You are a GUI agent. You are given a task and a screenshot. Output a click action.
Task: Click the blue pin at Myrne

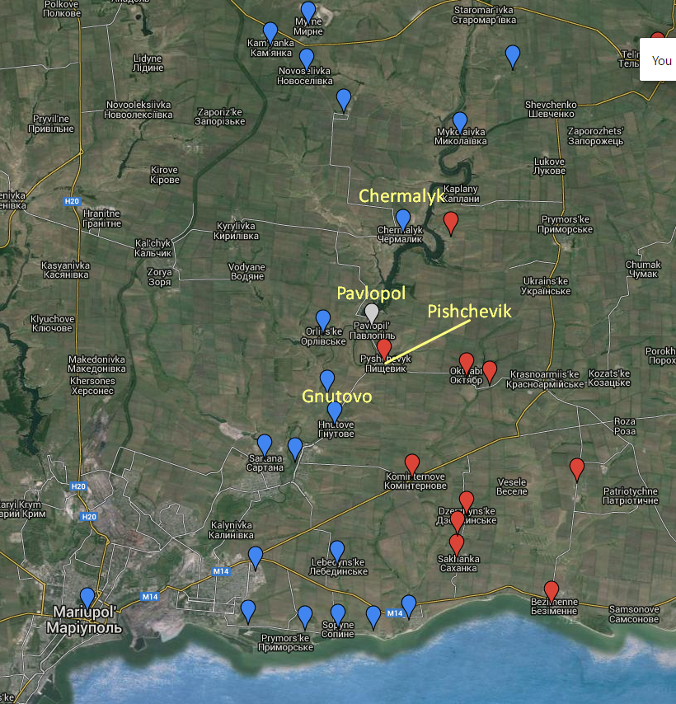(308, 12)
